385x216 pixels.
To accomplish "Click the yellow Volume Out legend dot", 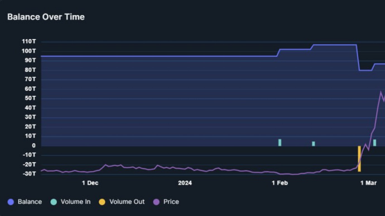I will click(102, 202).
